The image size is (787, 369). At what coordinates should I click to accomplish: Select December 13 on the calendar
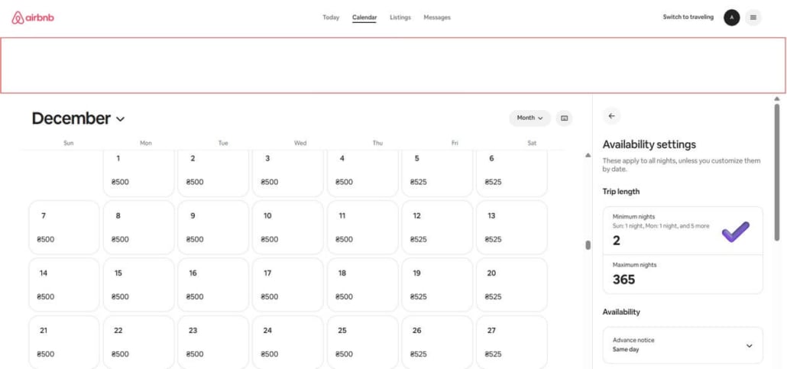(x=512, y=228)
